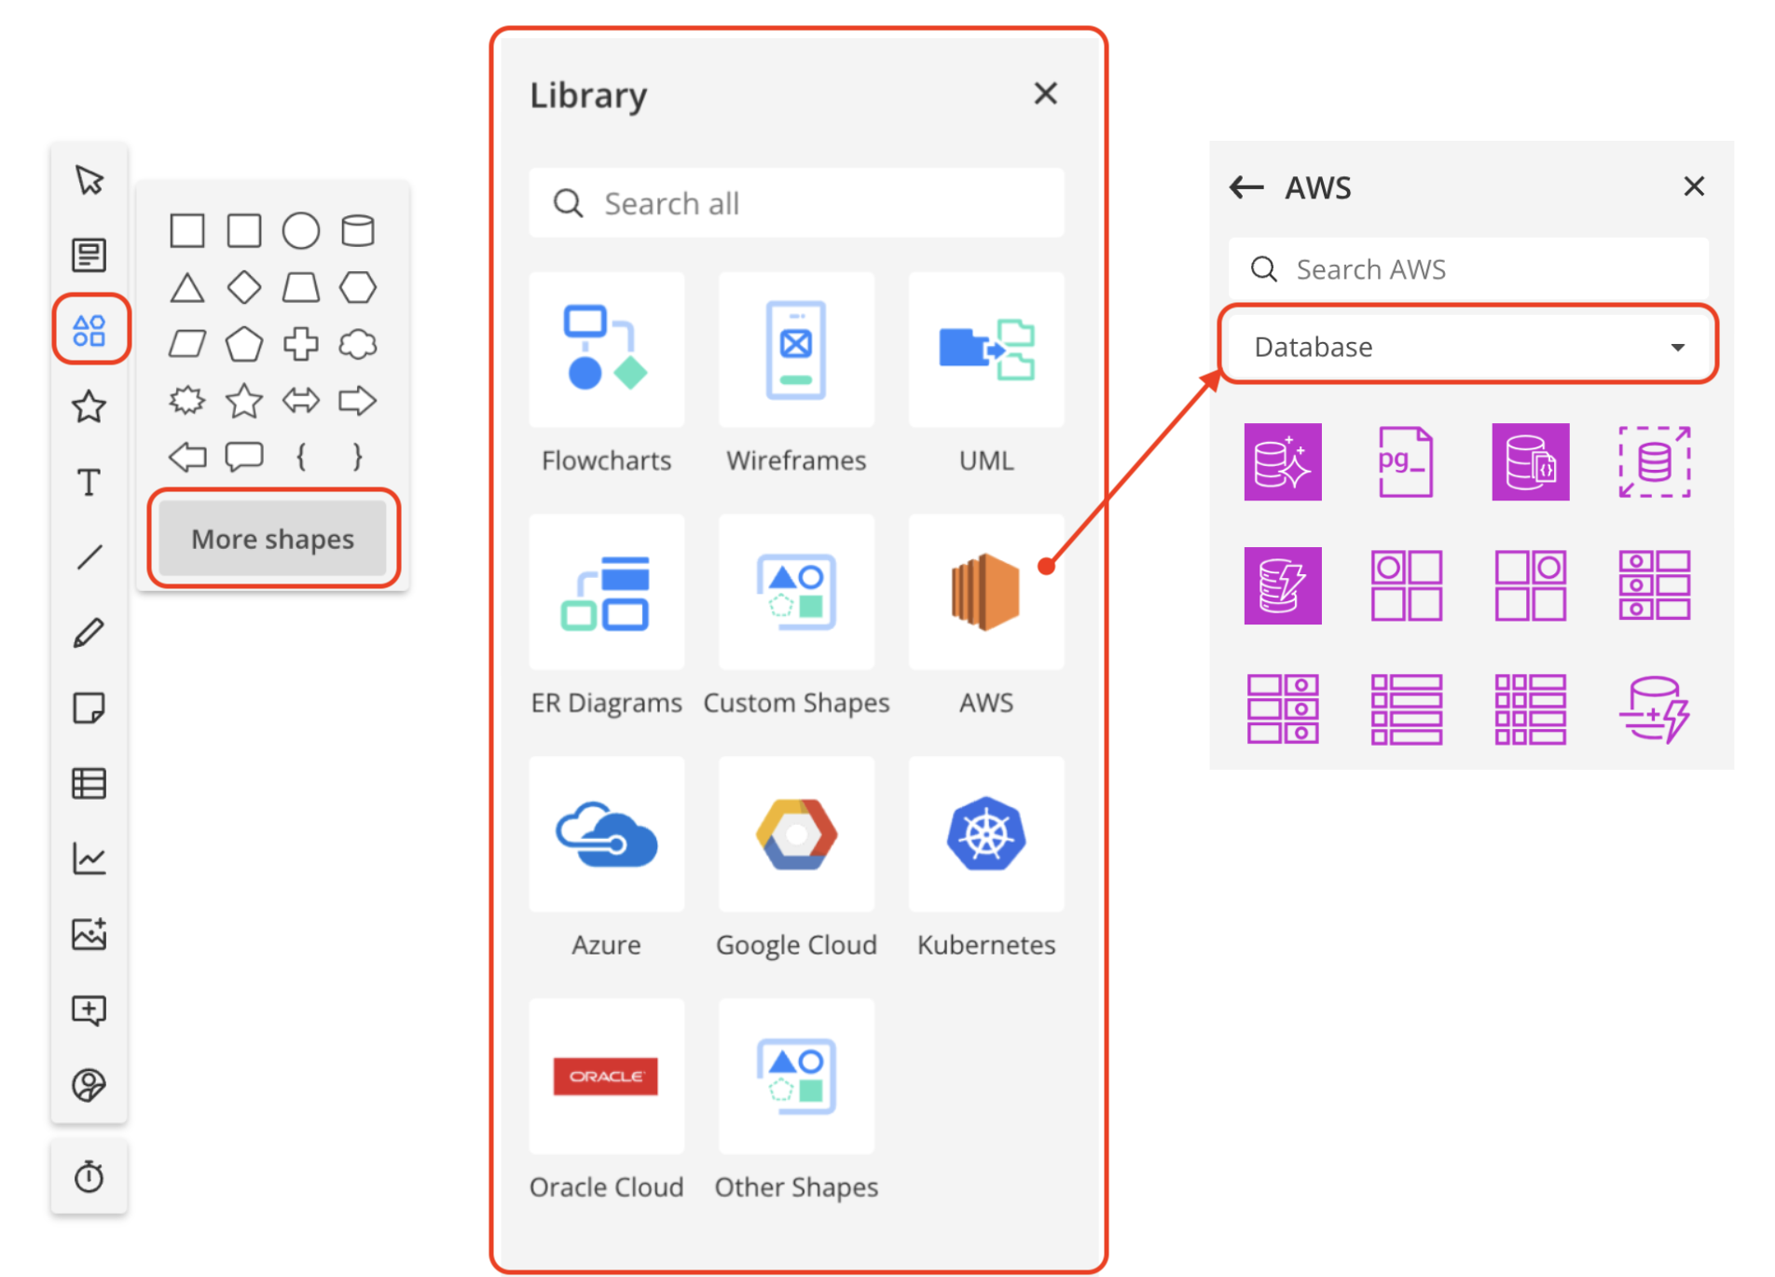Pick the speech bubble shape

[244, 457]
